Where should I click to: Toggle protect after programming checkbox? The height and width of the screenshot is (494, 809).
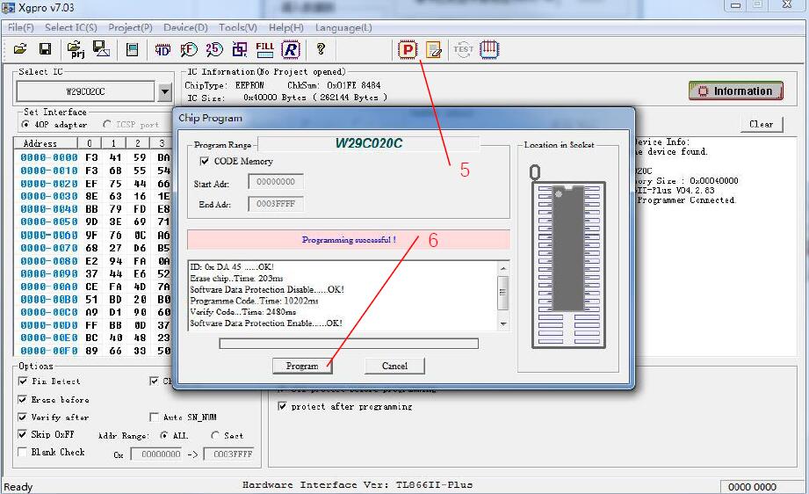[x=282, y=406]
